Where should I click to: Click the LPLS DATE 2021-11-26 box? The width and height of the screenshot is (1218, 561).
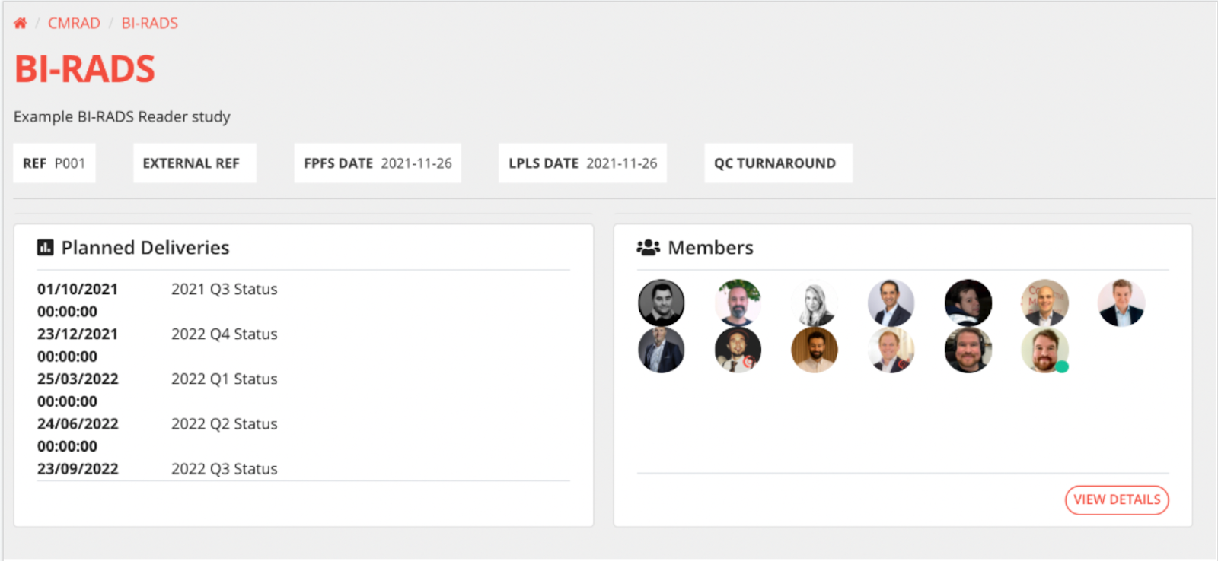click(582, 163)
